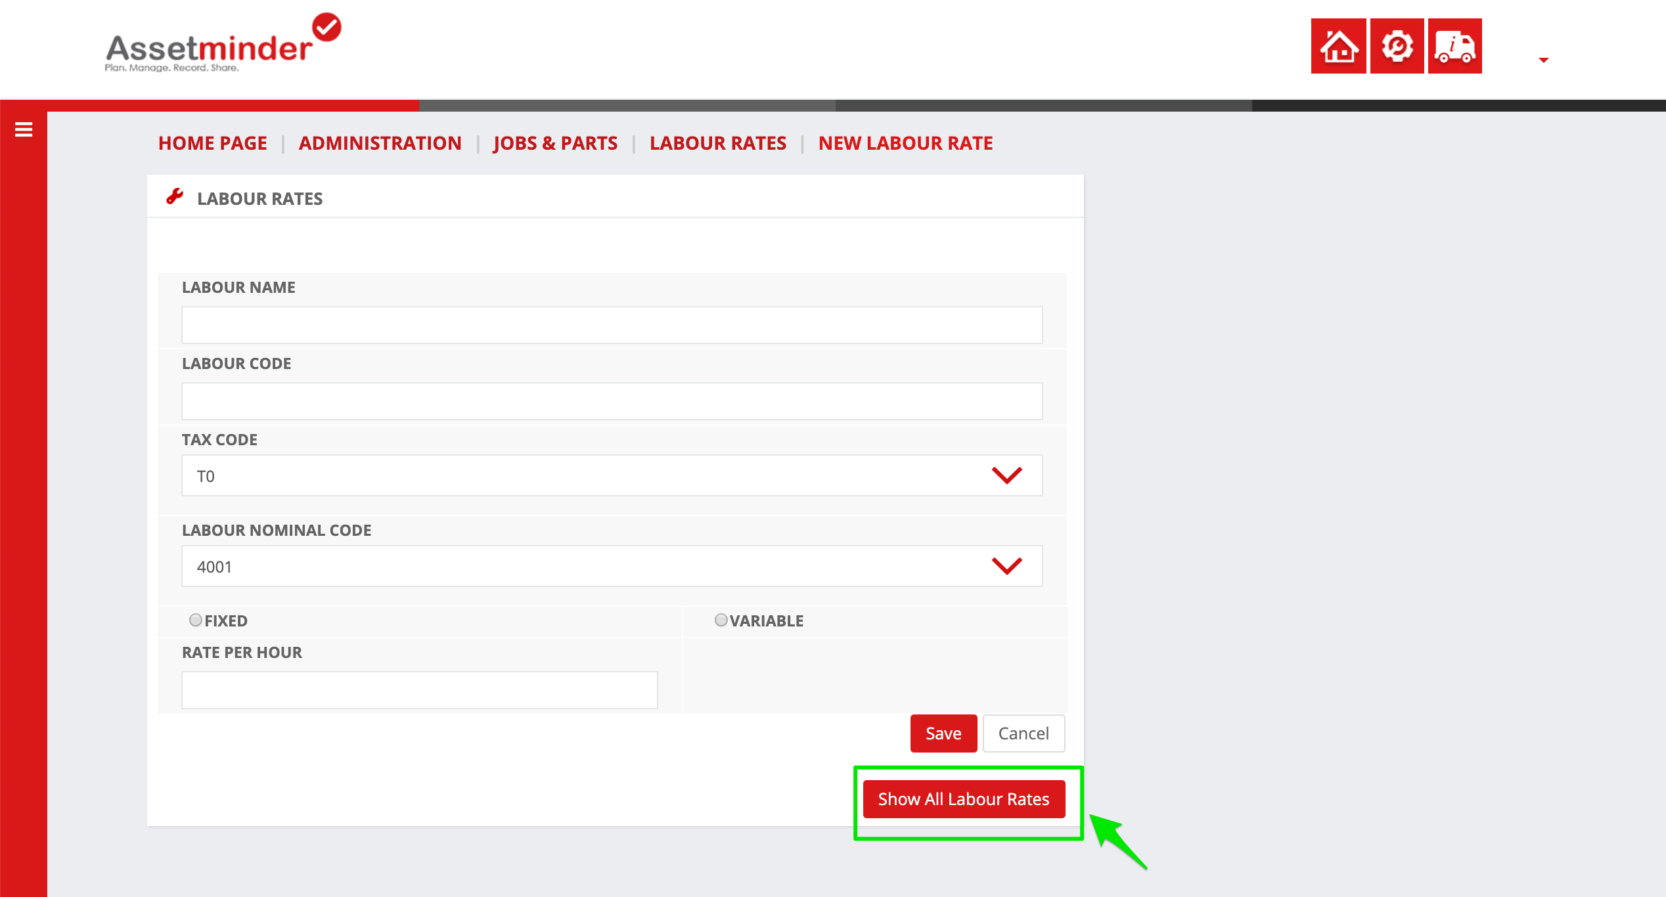
Task: Open the settings gear wrench icon
Action: (x=1397, y=46)
